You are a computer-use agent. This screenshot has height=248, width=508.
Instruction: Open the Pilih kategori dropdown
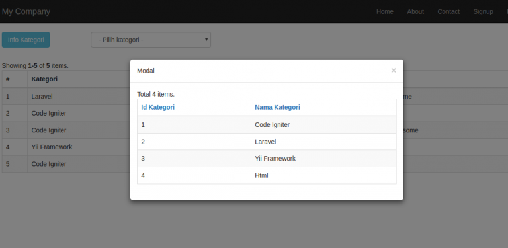(151, 40)
